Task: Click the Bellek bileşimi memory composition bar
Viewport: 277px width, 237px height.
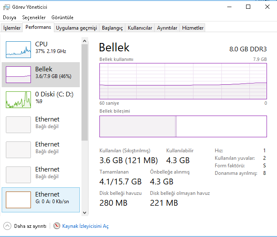Action: [x=183, y=126]
